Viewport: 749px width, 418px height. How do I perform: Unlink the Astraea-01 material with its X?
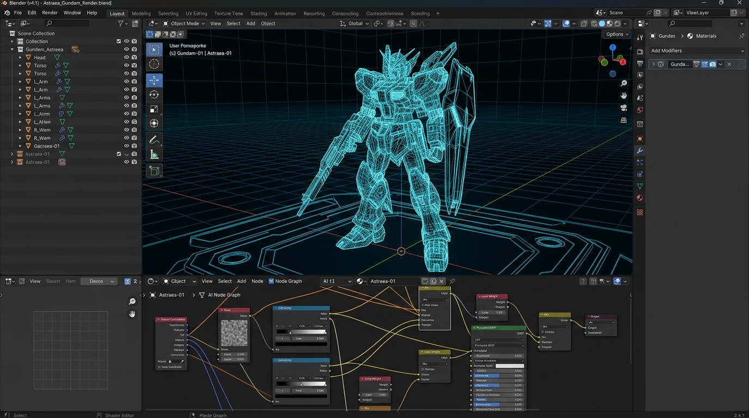pos(442,281)
